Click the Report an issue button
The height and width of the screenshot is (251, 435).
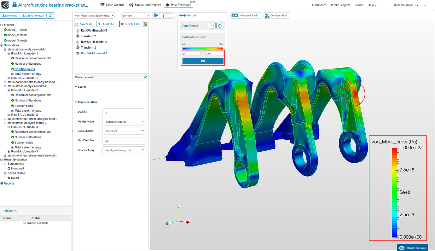[x=412, y=248]
